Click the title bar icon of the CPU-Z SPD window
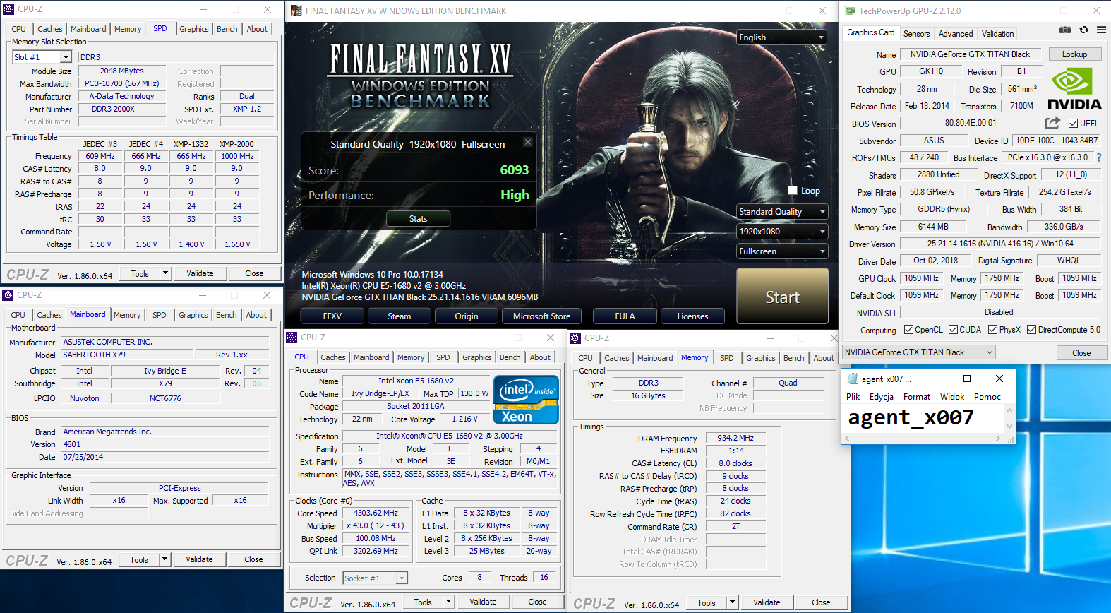This screenshot has width=1111, height=613. click(8, 9)
